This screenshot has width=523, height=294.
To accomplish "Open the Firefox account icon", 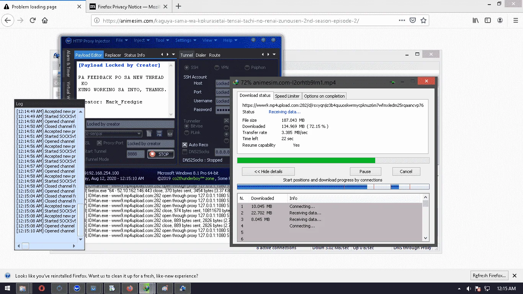I will (500, 20).
